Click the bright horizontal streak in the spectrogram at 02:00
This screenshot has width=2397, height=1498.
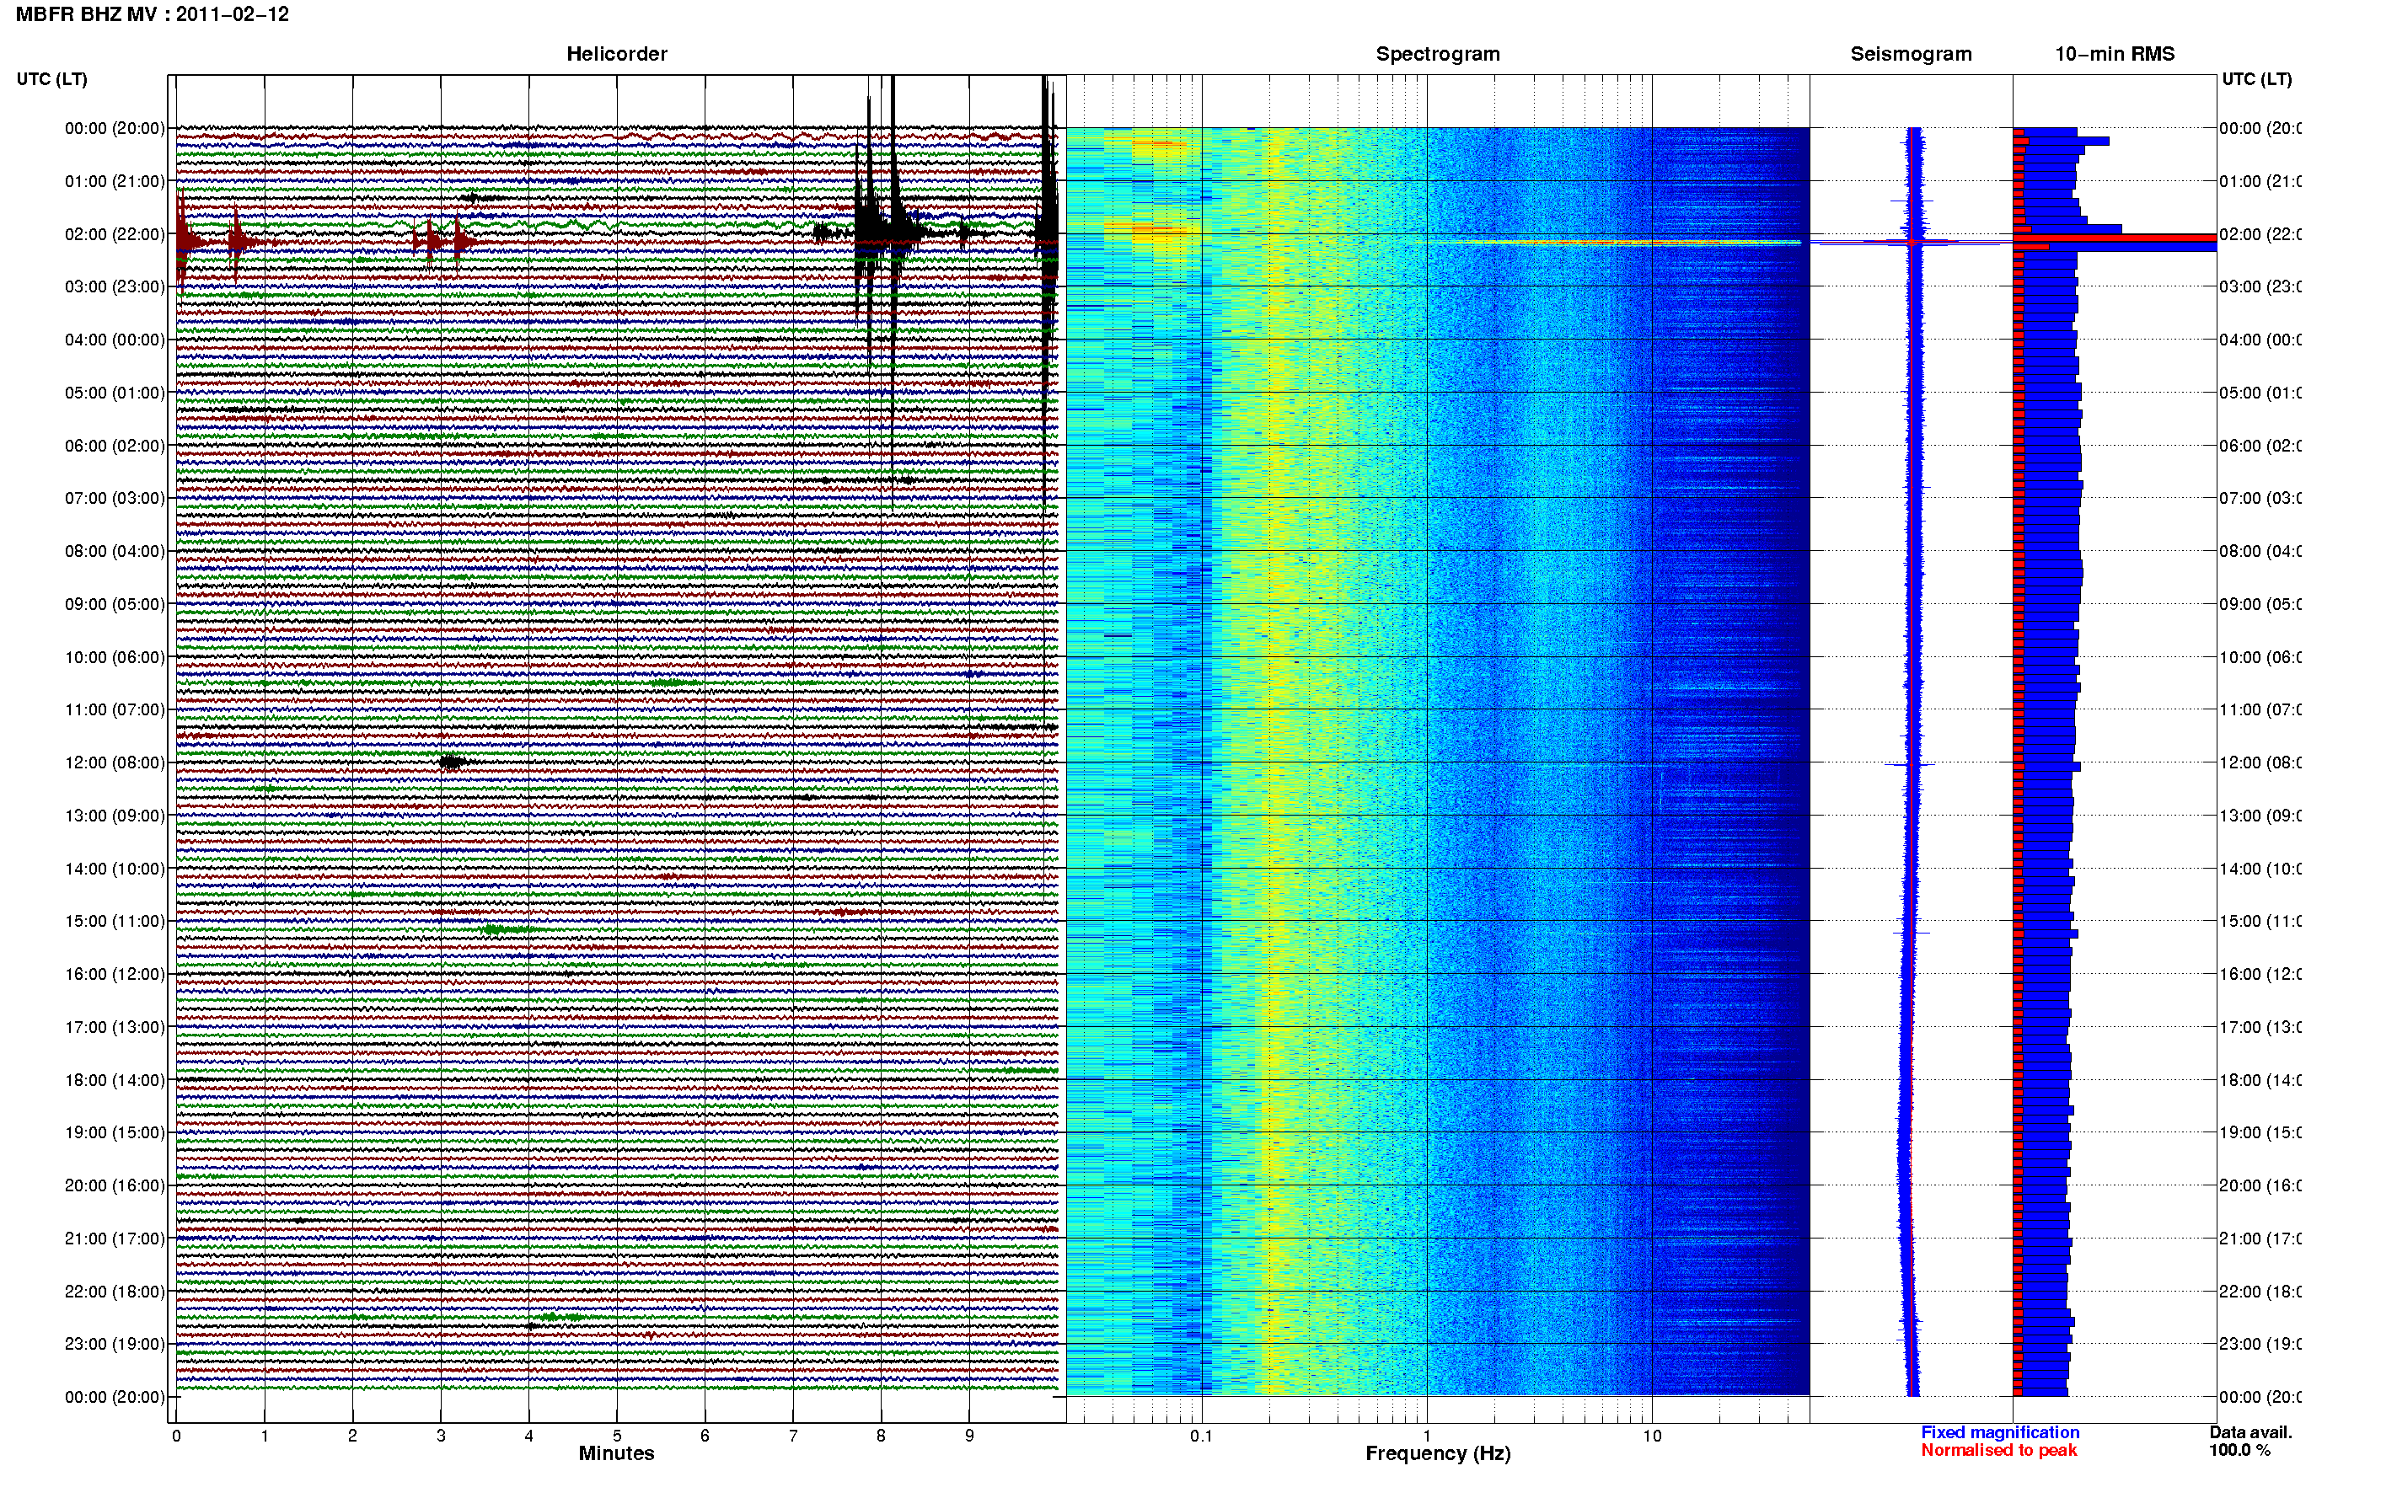1625,242
